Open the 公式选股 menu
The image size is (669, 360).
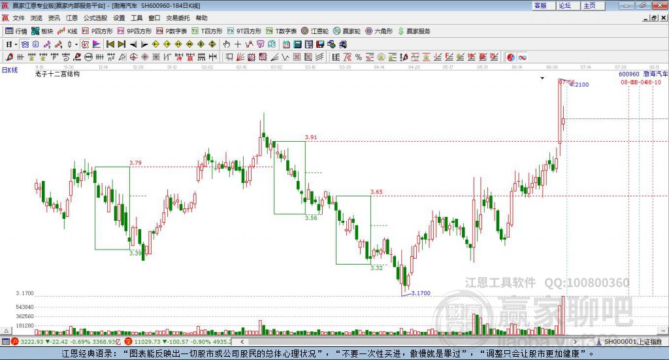tap(95, 18)
